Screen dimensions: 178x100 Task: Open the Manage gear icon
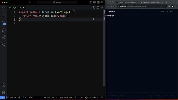[4, 92]
